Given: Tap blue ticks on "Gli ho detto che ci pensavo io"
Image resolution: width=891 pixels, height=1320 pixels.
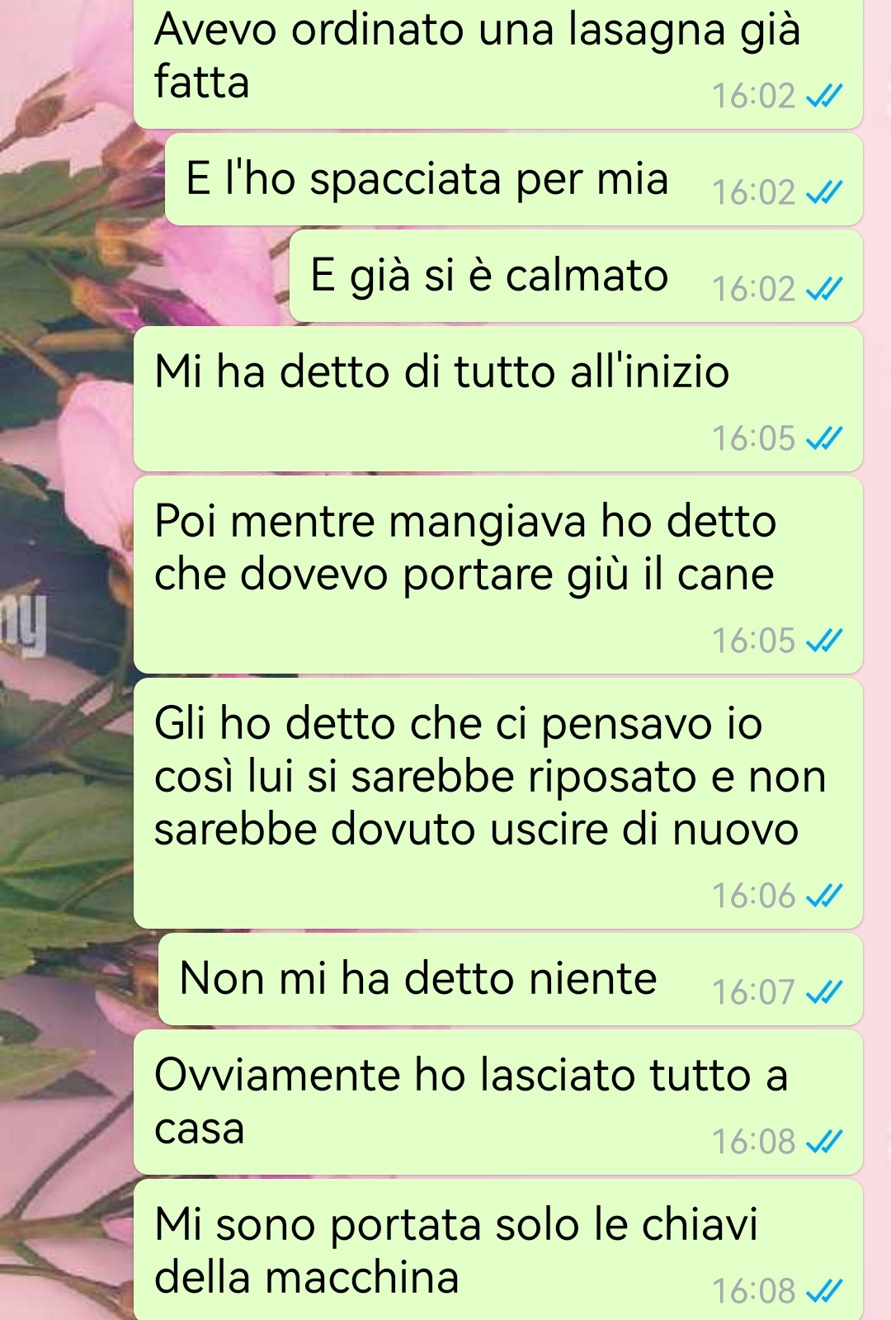Looking at the screenshot, I should [824, 897].
